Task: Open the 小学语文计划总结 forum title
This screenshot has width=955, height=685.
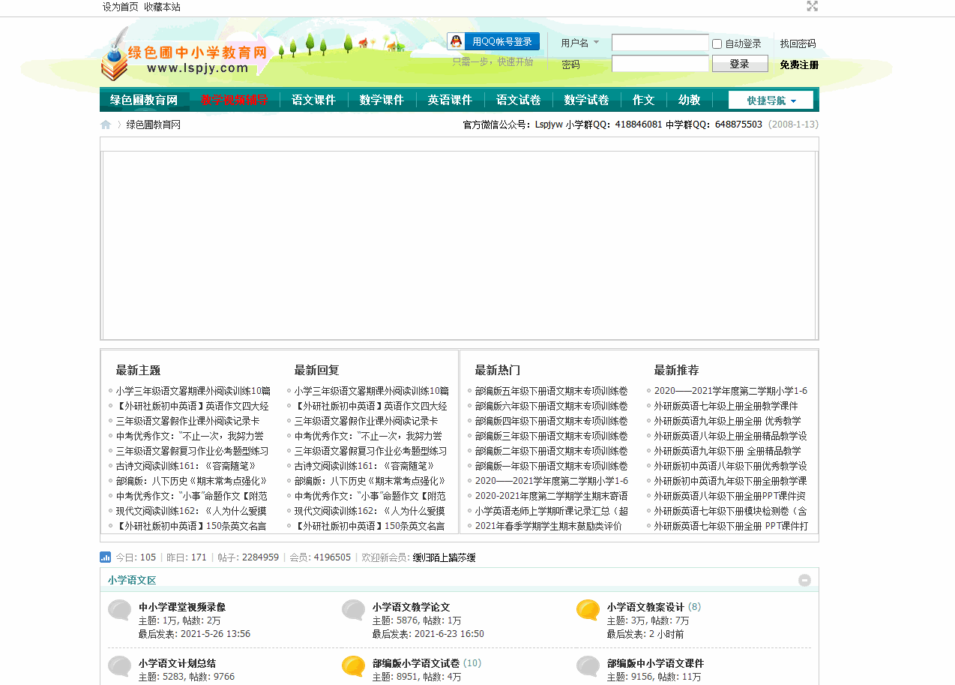Action: coord(177,663)
